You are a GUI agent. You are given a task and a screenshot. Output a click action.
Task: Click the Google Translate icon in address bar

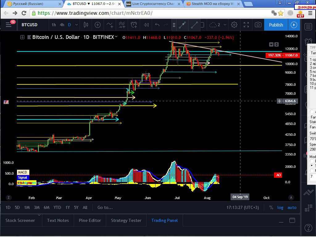point(274,13)
